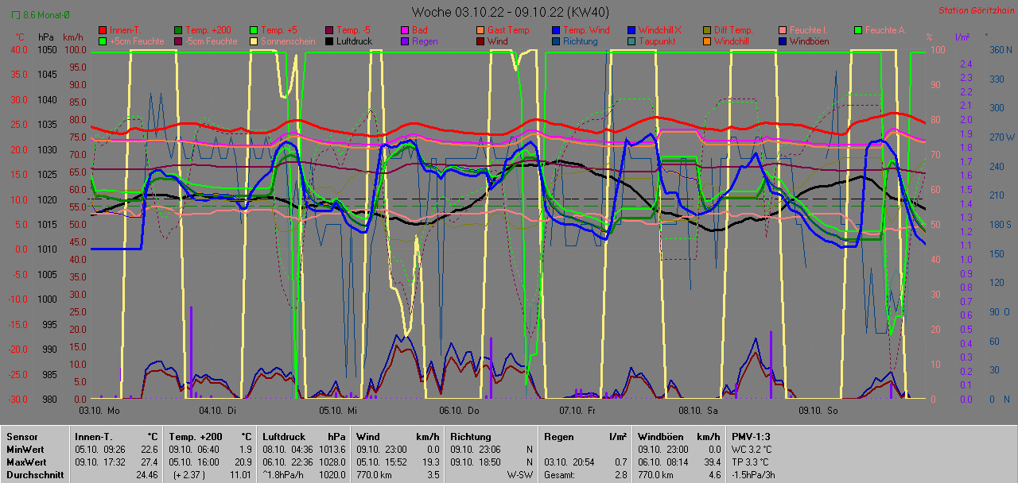The height and width of the screenshot is (483, 1018).
Task: Click the bright green Temp. +5 swatch
Action: coord(254,30)
